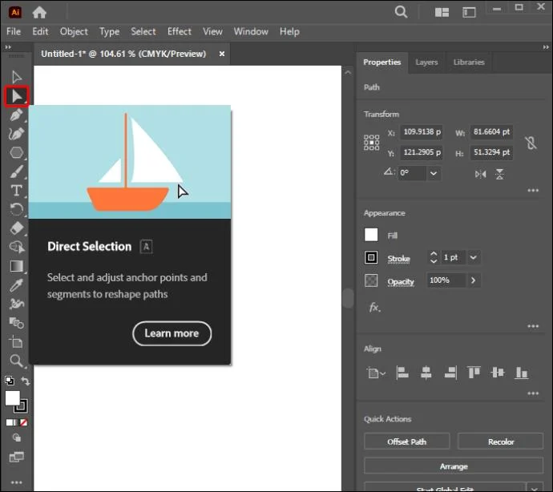The width and height of the screenshot is (553, 492).
Task: Click the Home icon
Action: (39, 13)
